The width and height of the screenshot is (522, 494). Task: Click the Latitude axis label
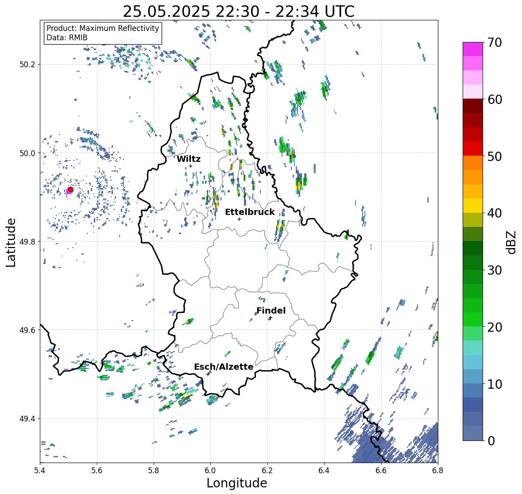(11, 242)
